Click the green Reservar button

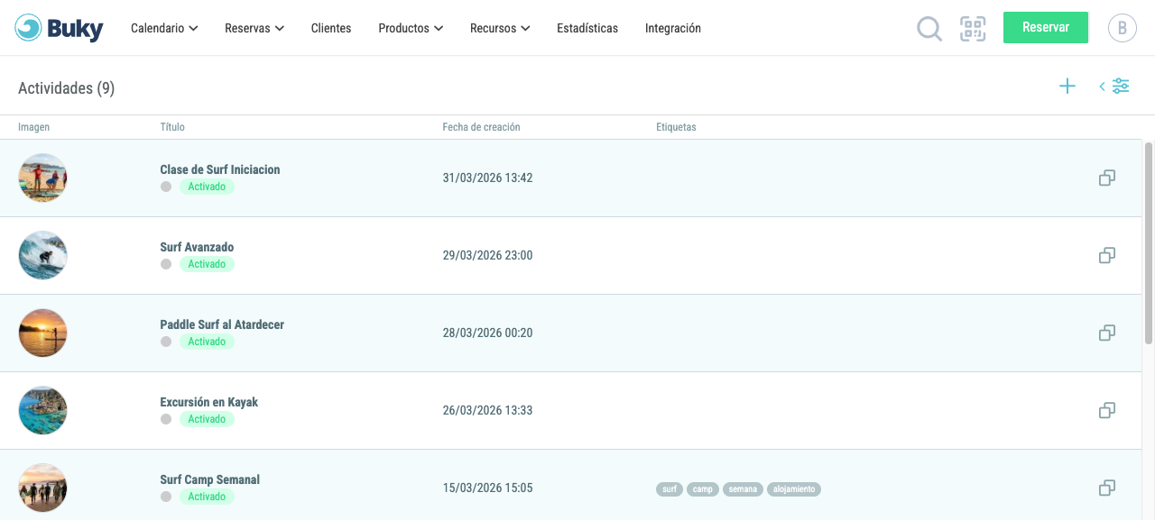[1046, 27]
